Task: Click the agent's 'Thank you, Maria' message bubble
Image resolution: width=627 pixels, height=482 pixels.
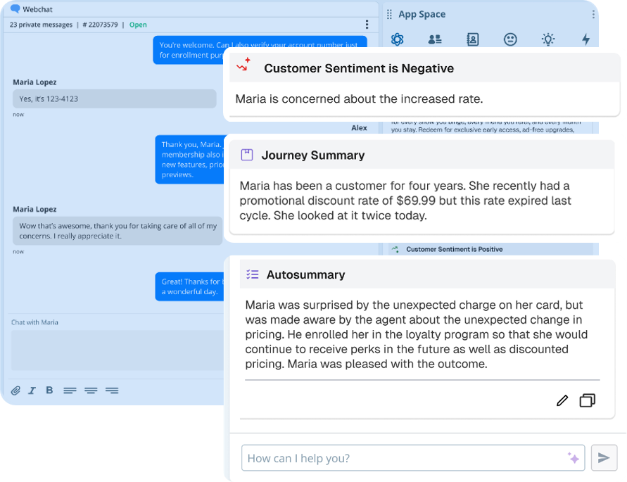Action: click(x=190, y=159)
